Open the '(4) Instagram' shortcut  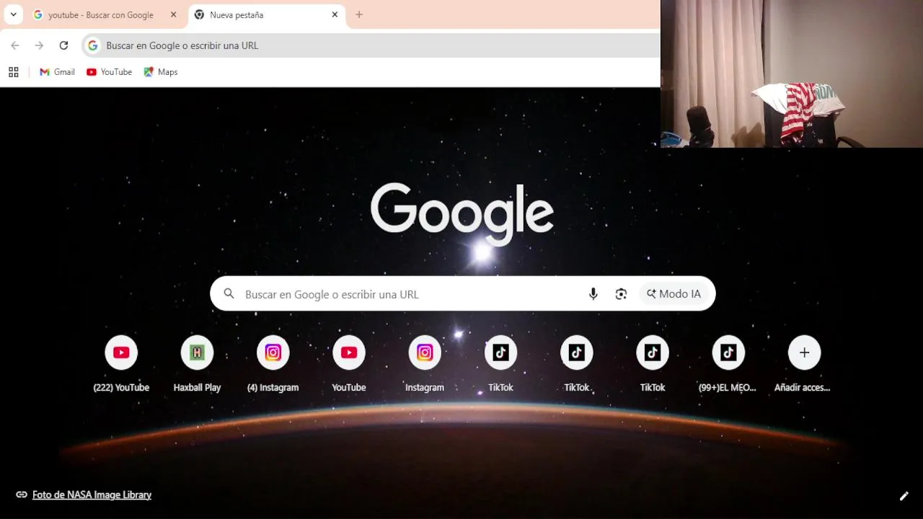273,363
